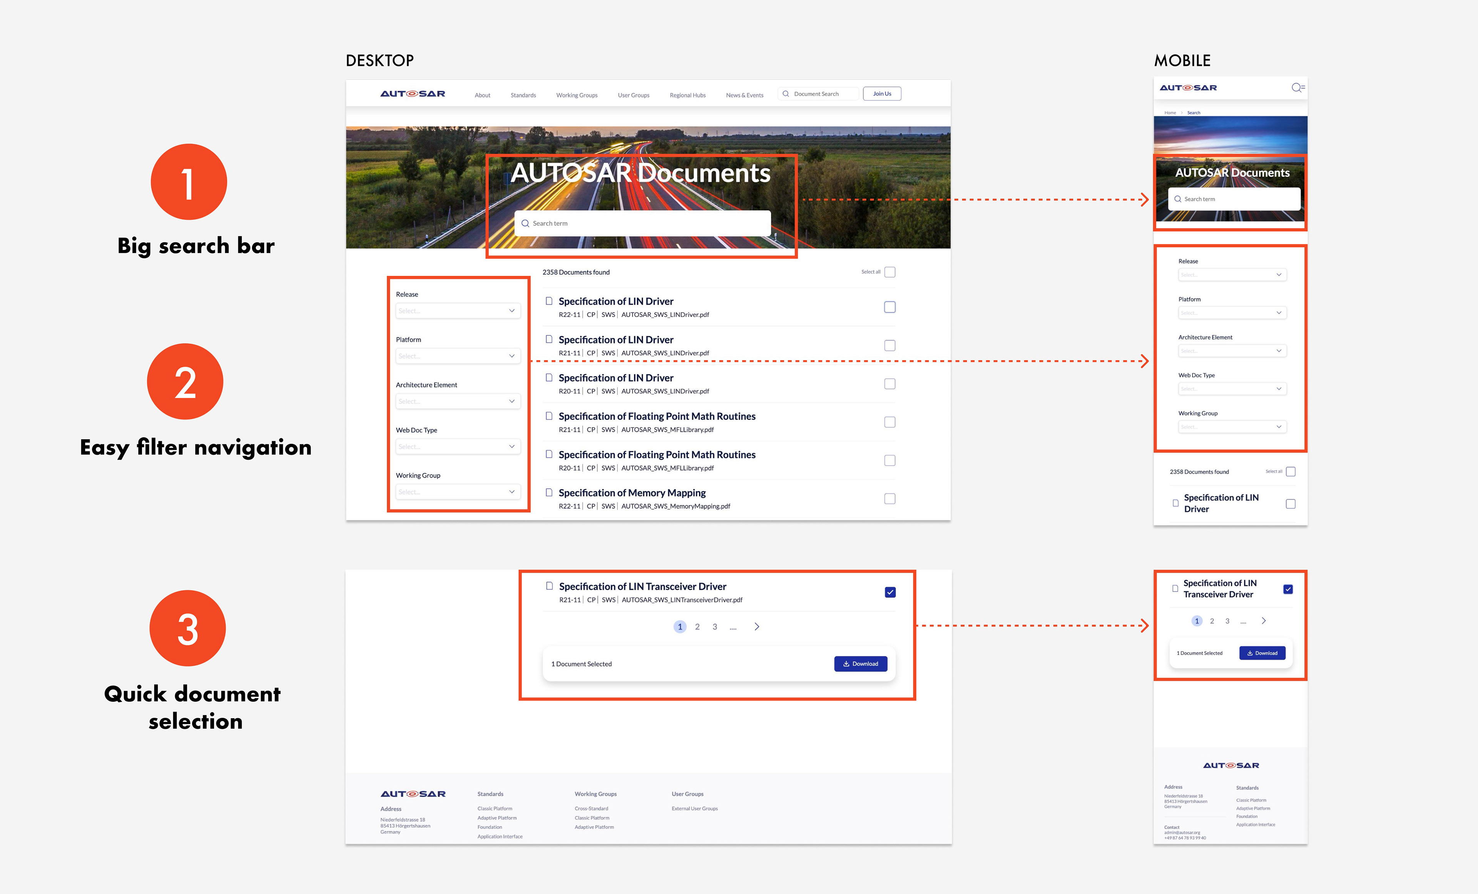Click the document icon of the R22-11 LIN Driver row
The width and height of the screenshot is (1478, 894).
tap(549, 301)
